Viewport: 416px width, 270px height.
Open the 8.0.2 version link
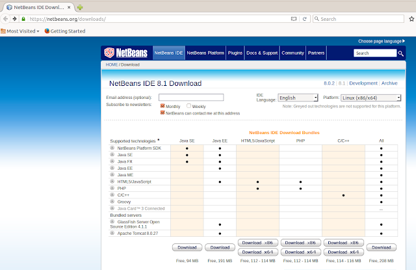329,83
